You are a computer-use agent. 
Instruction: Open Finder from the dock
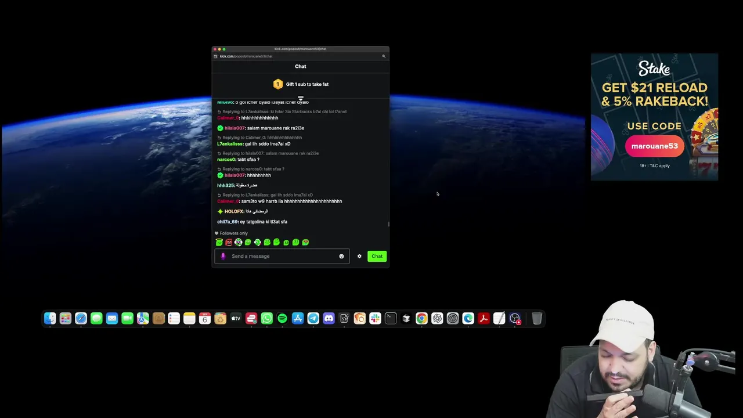point(50,318)
